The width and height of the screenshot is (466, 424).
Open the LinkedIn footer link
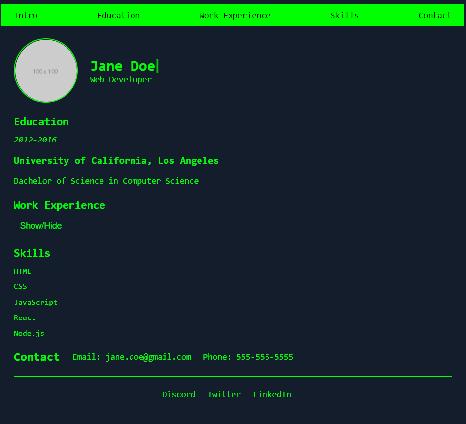(272, 394)
